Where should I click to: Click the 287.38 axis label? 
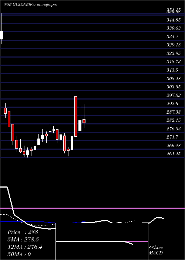[x=174, y=112]
